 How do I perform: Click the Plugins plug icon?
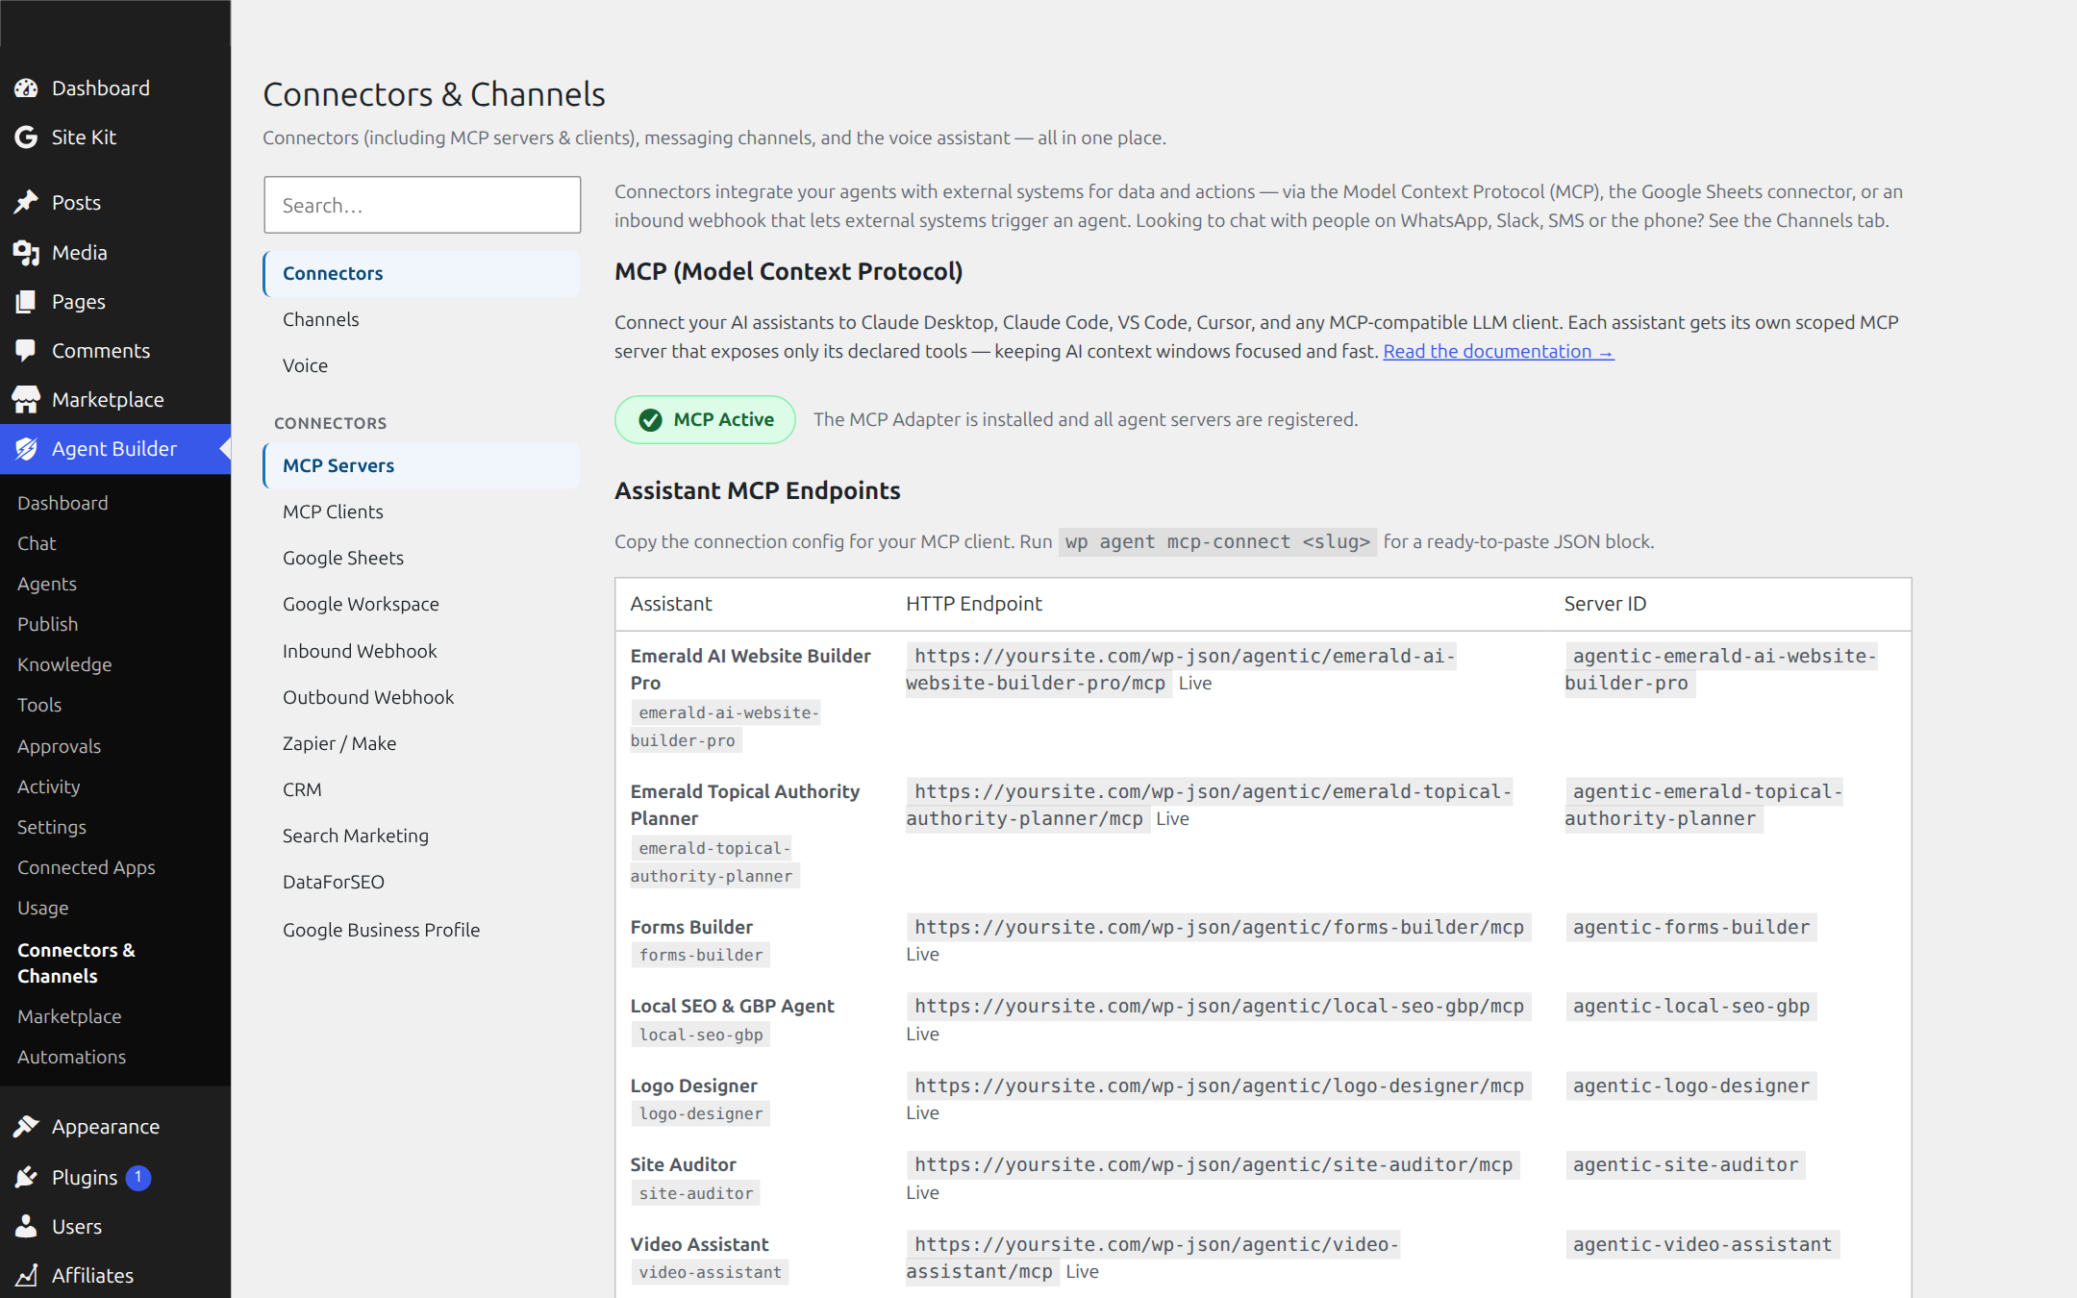[x=26, y=1178]
